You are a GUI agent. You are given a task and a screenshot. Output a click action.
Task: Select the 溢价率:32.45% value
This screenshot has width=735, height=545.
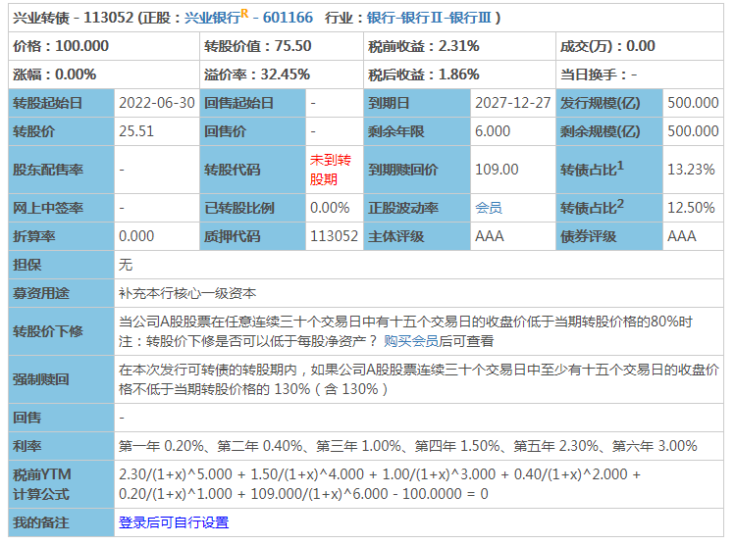point(257,74)
